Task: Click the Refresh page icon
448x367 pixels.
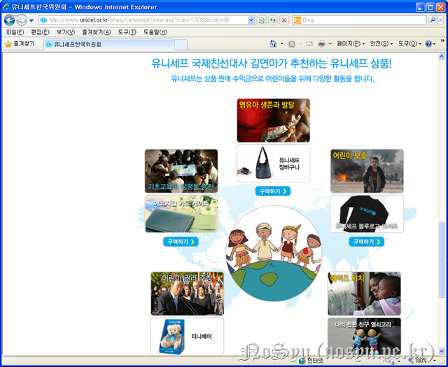Action: tap(273, 20)
